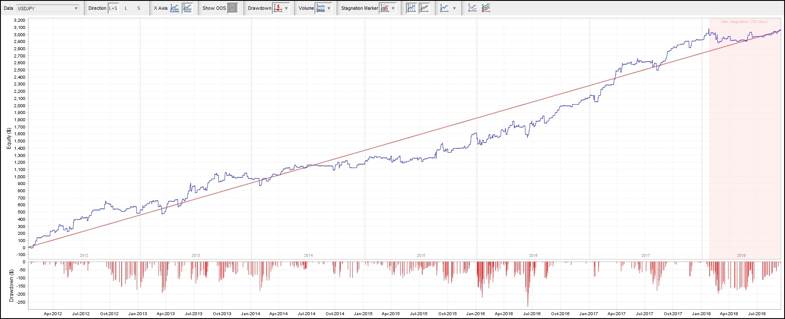
Task: Toggle Show OOS button
Action: pos(233,8)
